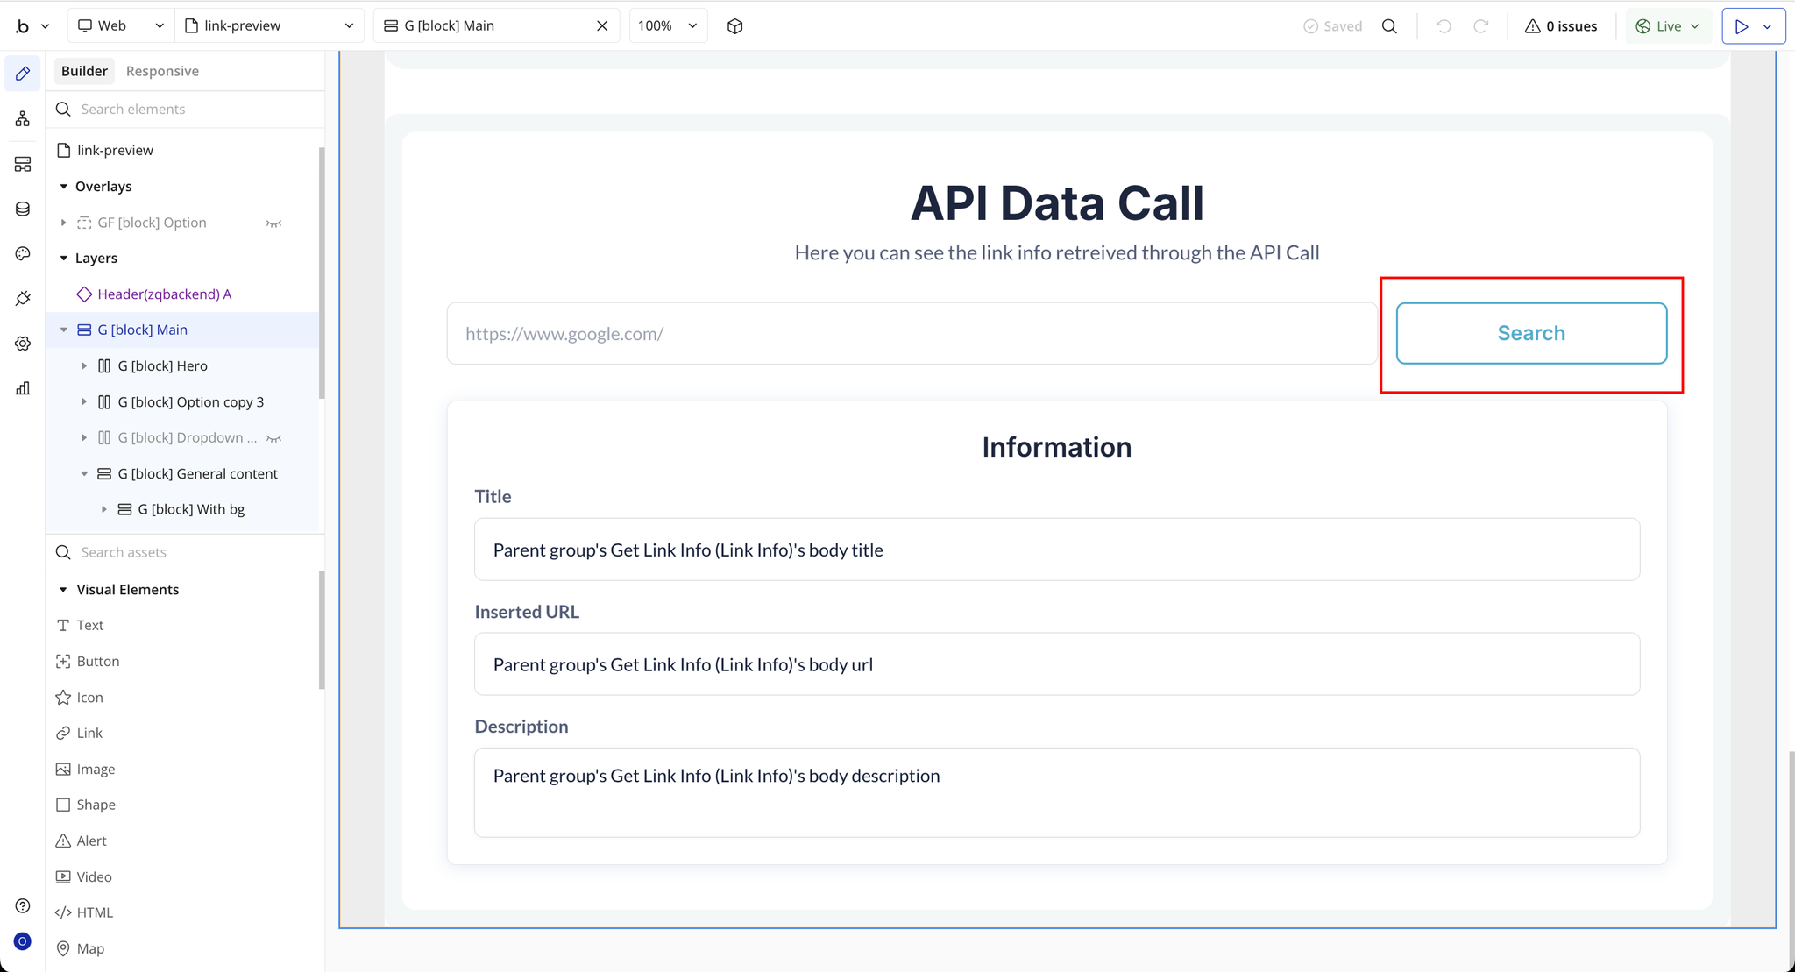Switch to the Responsive tab

[162, 71]
